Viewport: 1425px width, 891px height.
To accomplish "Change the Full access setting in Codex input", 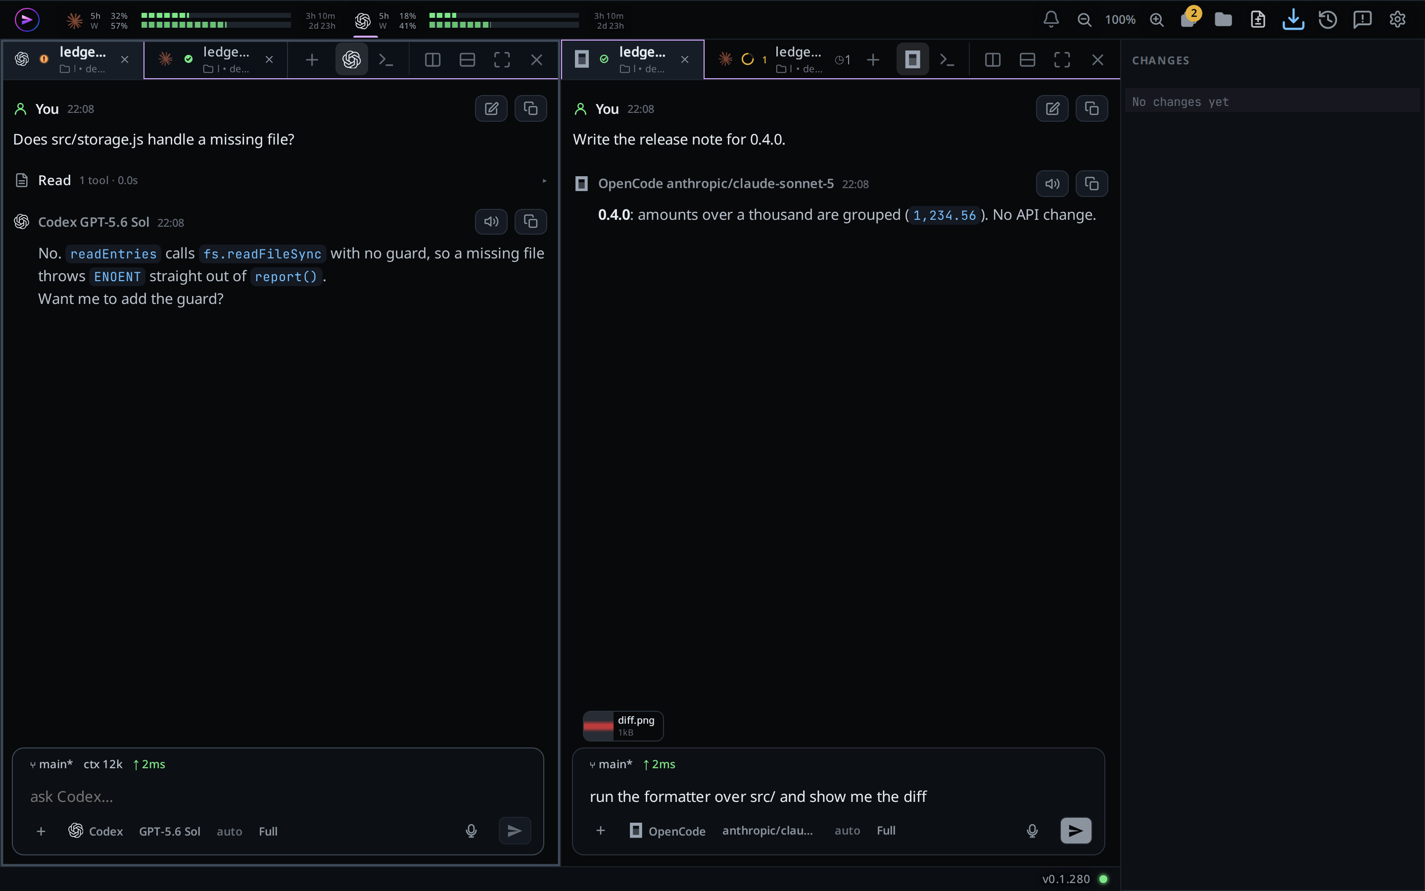I will 268,831.
